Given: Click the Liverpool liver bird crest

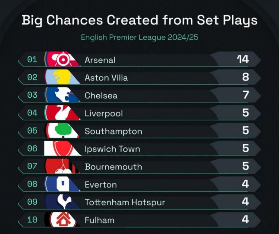Looking at the screenshot, I should pos(62,113).
